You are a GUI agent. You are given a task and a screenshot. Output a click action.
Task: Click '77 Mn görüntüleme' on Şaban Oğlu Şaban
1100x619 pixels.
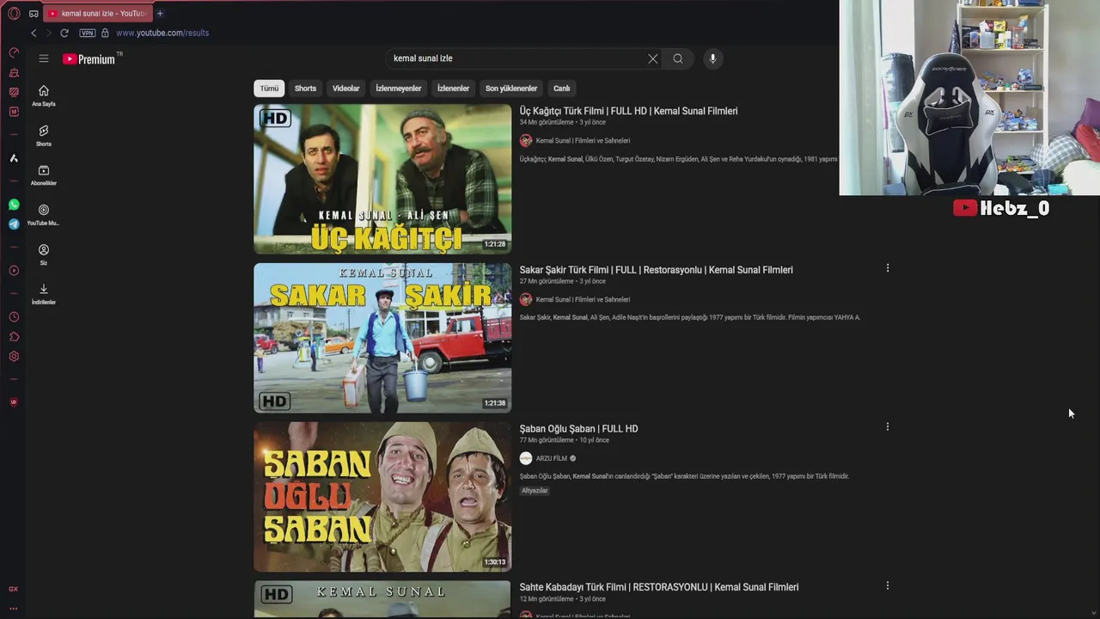(546, 440)
